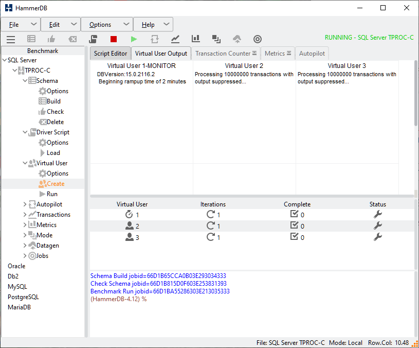Expand the Autopilot tree node
The height and width of the screenshot is (348, 419).
pyautogui.click(x=25, y=204)
